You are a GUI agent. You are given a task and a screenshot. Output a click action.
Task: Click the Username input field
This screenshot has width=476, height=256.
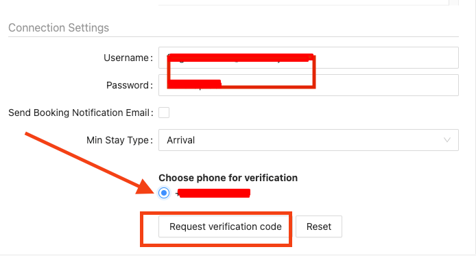(309, 58)
